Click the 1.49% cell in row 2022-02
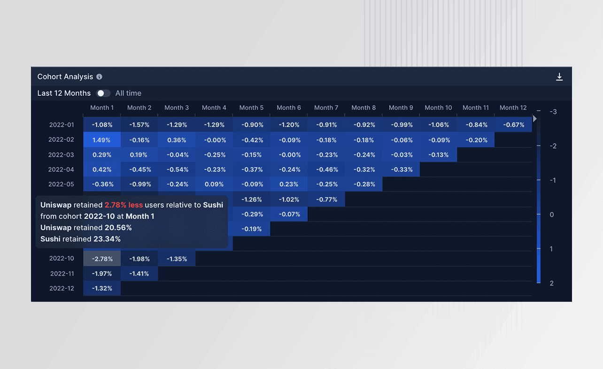This screenshot has height=369, width=603. [x=102, y=140]
